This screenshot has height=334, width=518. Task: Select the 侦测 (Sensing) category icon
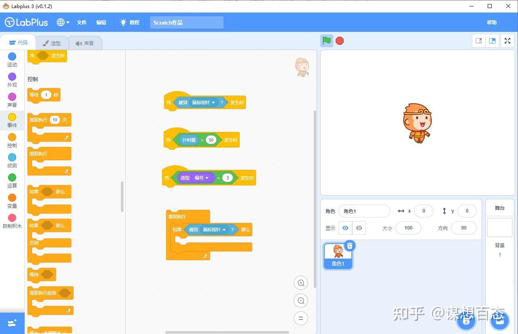(x=12, y=160)
